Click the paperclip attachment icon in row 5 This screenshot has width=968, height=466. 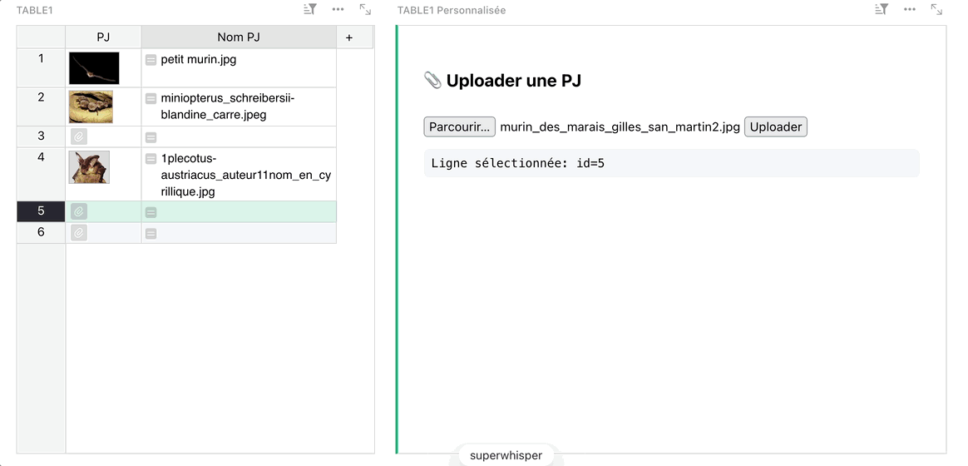click(78, 212)
